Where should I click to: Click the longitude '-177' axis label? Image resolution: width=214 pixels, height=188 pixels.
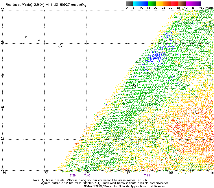tap(44, 173)
